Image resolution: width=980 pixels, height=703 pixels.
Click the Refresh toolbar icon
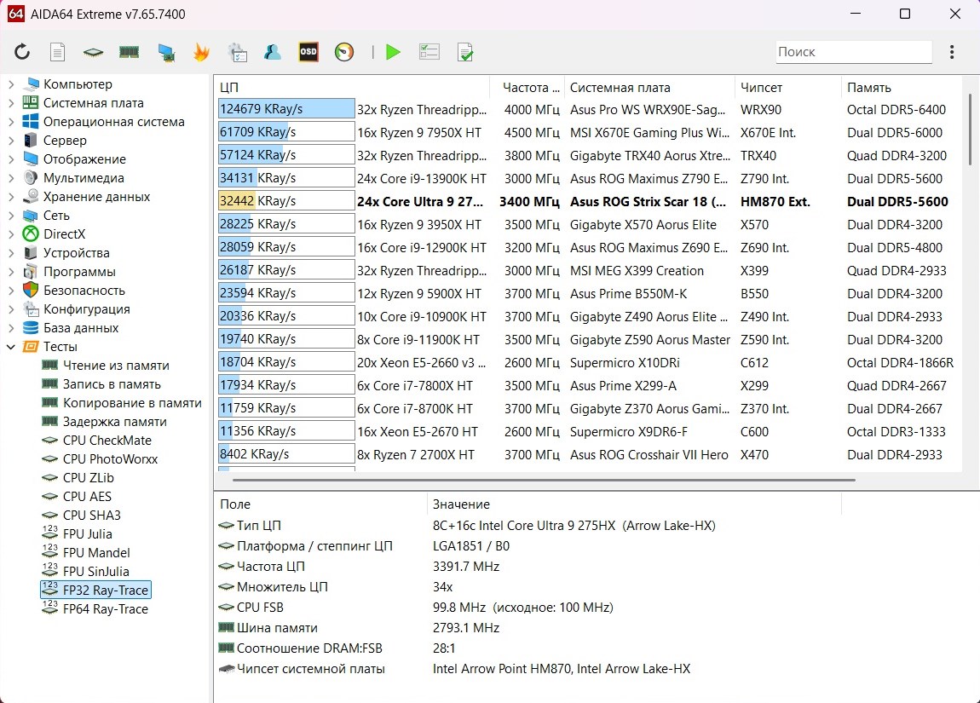(22, 52)
